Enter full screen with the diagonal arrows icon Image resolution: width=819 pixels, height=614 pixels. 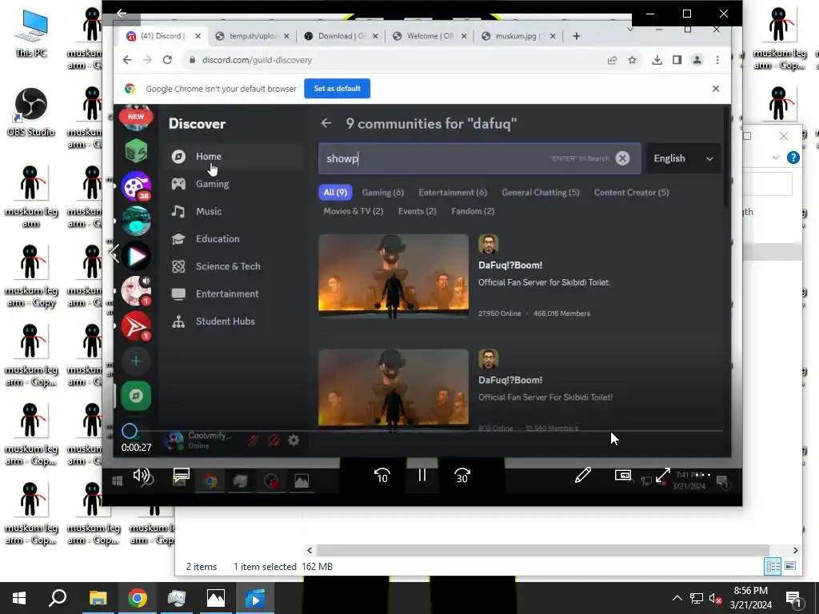[x=663, y=475]
